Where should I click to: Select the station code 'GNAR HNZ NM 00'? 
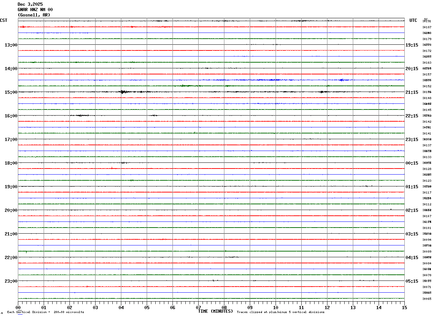pos(35,10)
